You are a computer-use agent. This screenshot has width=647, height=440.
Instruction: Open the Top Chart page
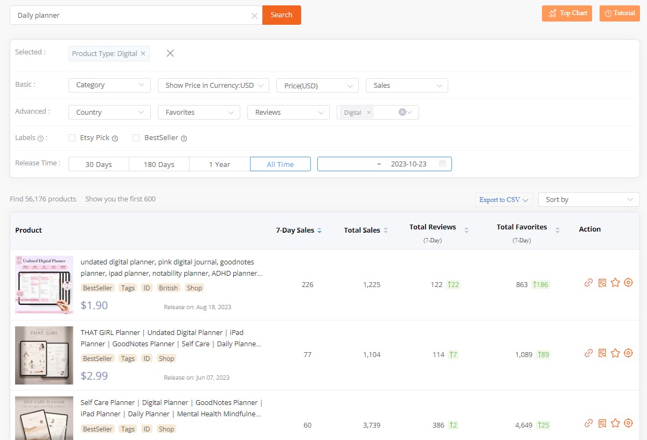click(x=567, y=13)
